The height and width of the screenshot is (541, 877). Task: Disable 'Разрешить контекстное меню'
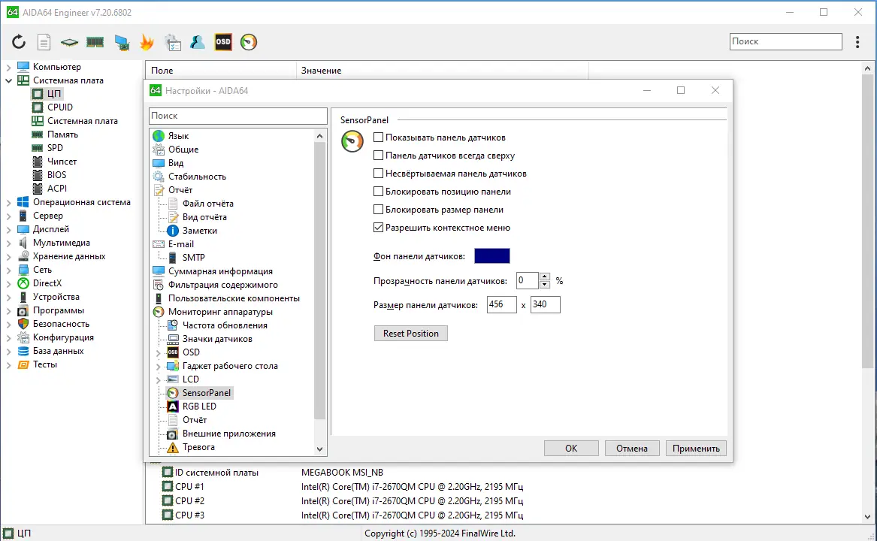click(x=379, y=228)
